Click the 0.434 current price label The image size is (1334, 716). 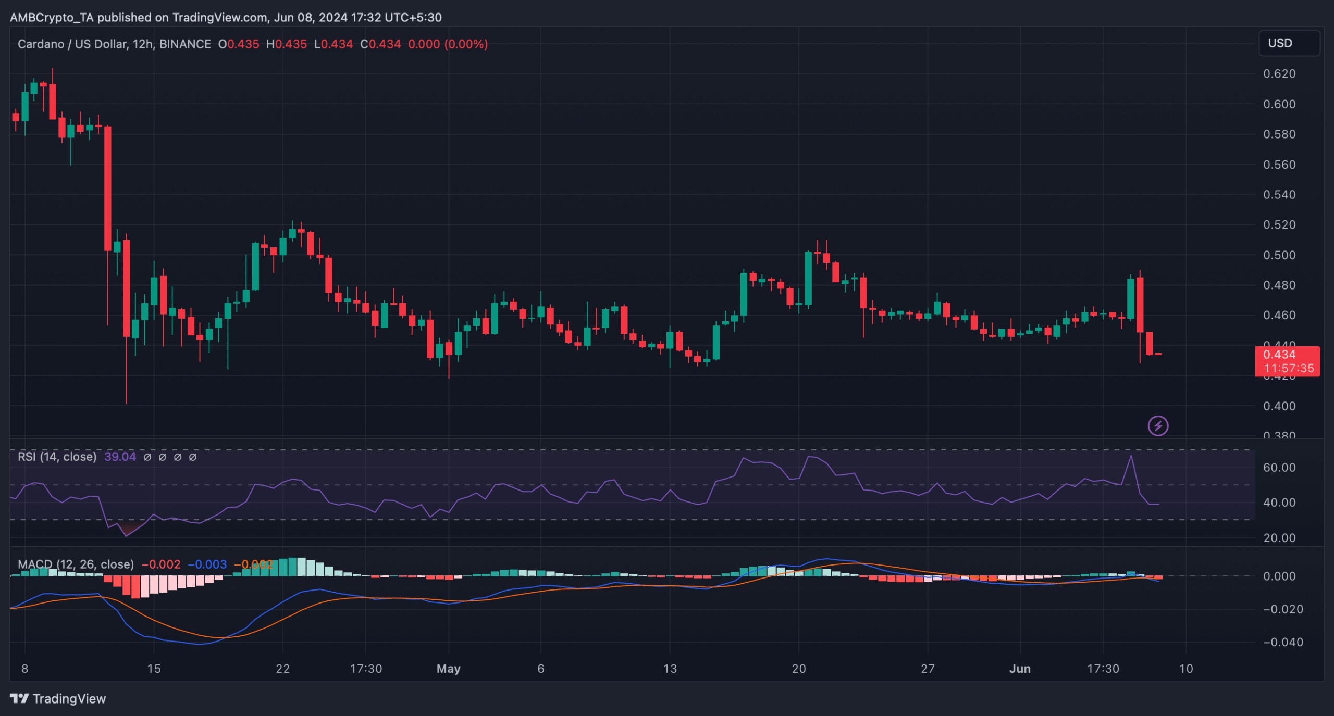point(1279,355)
